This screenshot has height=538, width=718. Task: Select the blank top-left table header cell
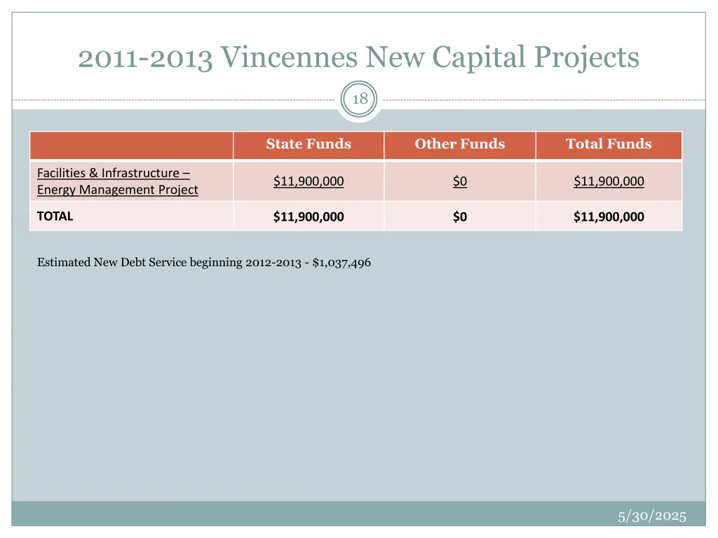coord(131,145)
